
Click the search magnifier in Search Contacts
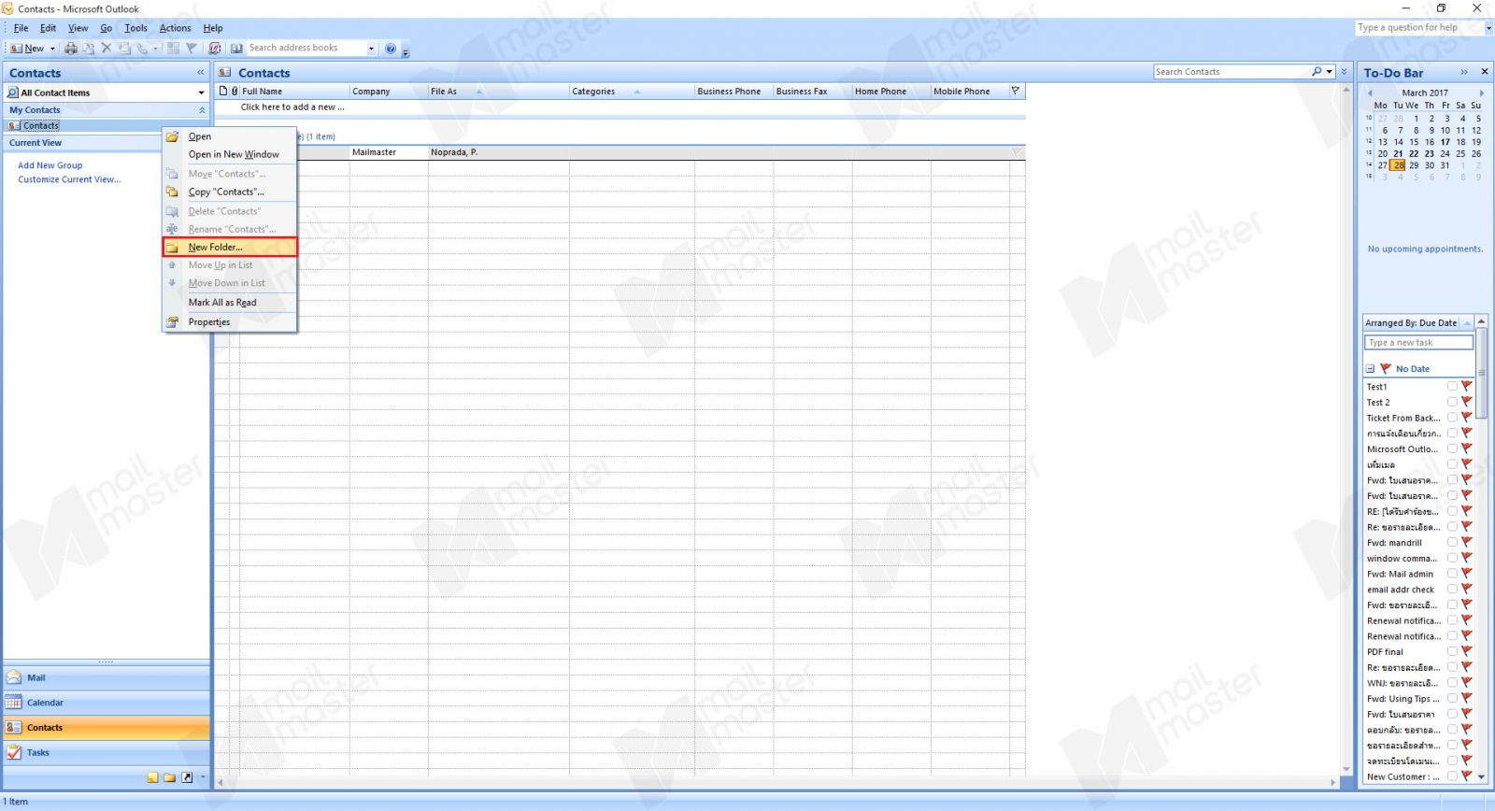point(1317,72)
